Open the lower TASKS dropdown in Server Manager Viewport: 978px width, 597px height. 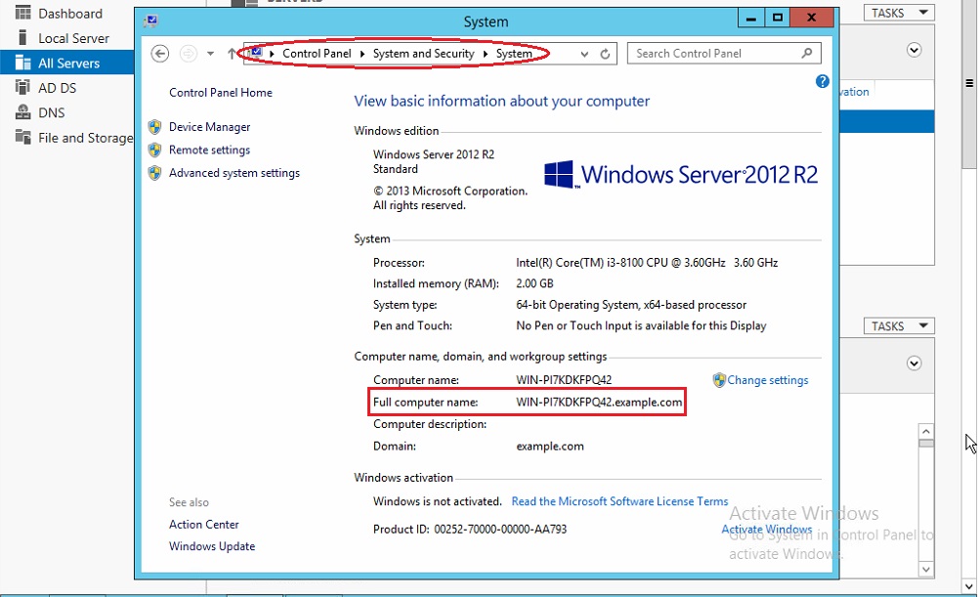(899, 326)
